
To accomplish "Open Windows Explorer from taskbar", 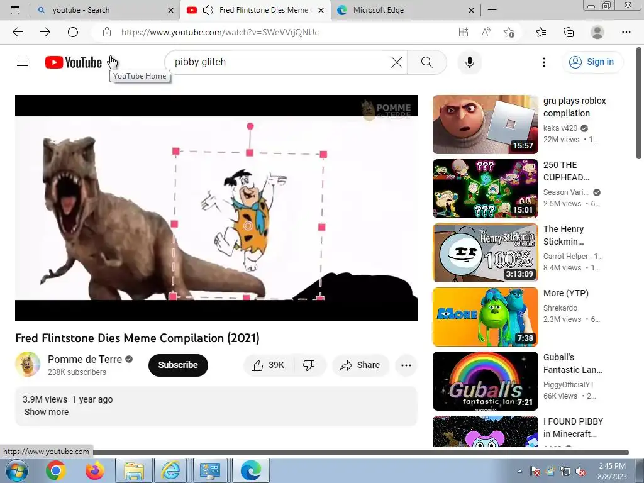I will [x=134, y=470].
